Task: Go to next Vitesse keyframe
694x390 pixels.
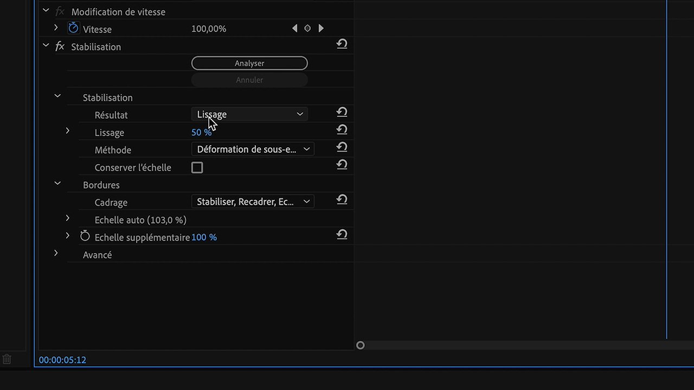Action: pyautogui.click(x=321, y=28)
